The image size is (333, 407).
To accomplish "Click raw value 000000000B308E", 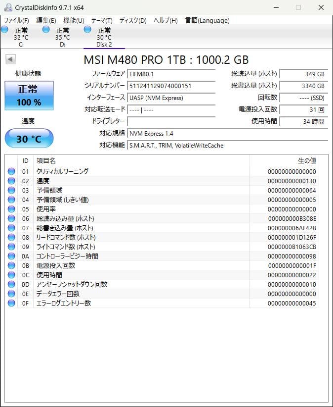I will (292, 218).
